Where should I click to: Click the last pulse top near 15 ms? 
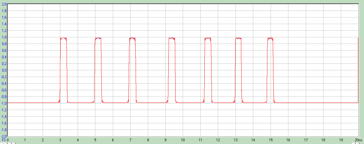click(x=270, y=38)
